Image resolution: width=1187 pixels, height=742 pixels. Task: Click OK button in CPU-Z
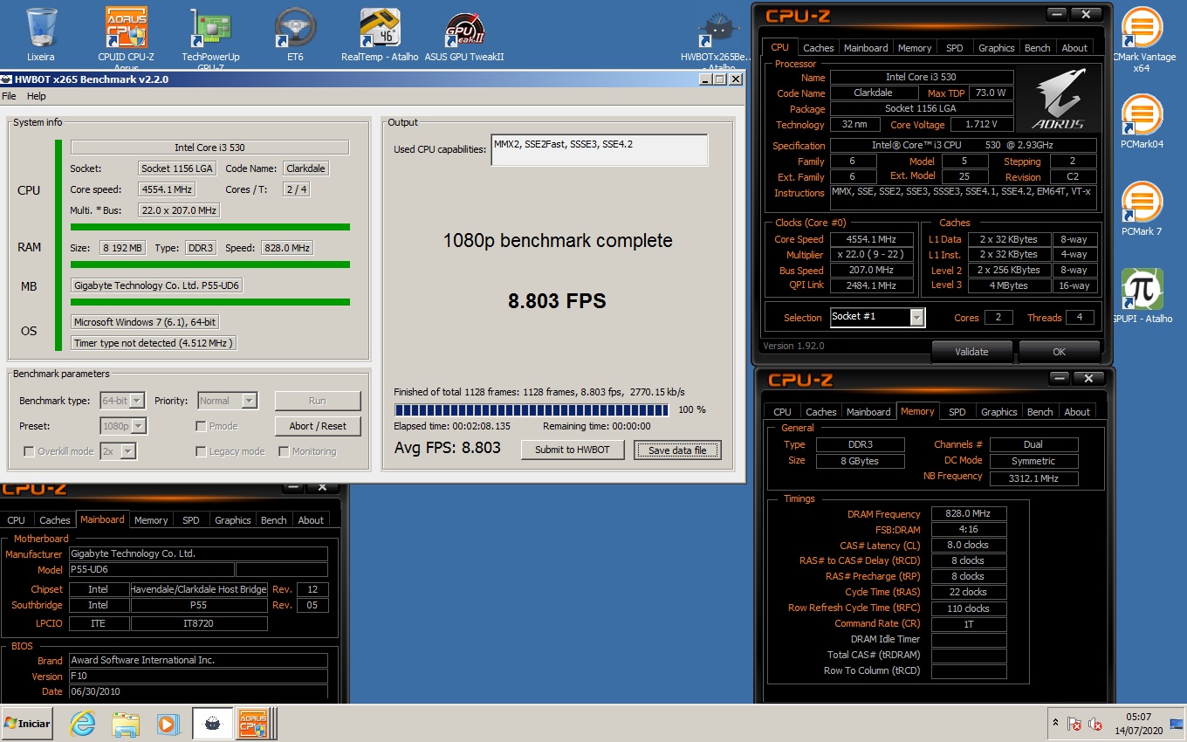[x=1059, y=352]
